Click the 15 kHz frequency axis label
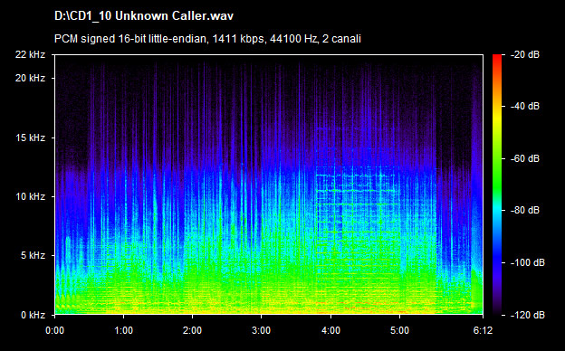 point(30,138)
